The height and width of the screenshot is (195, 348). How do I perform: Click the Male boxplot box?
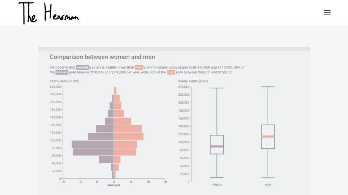pos(268,136)
